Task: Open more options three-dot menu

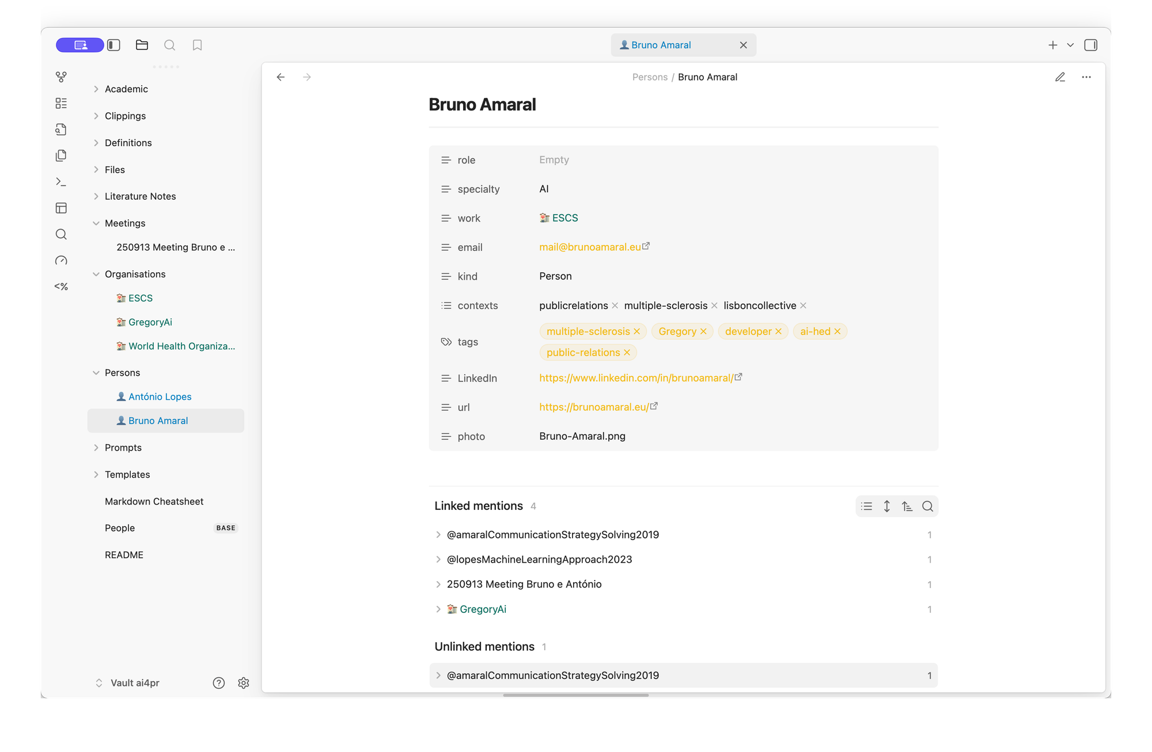Action: pyautogui.click(x=1086, y=77)
